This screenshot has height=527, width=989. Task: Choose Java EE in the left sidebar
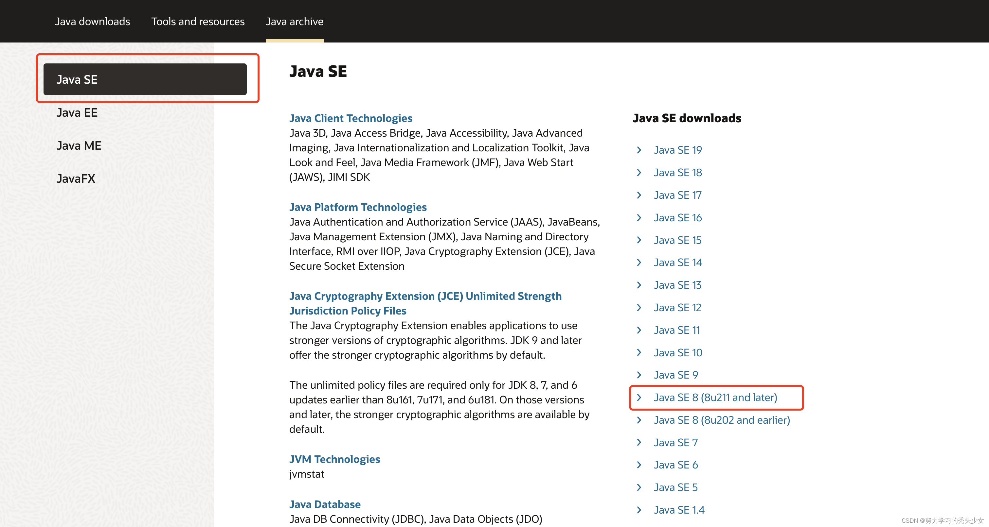(77, 113)
